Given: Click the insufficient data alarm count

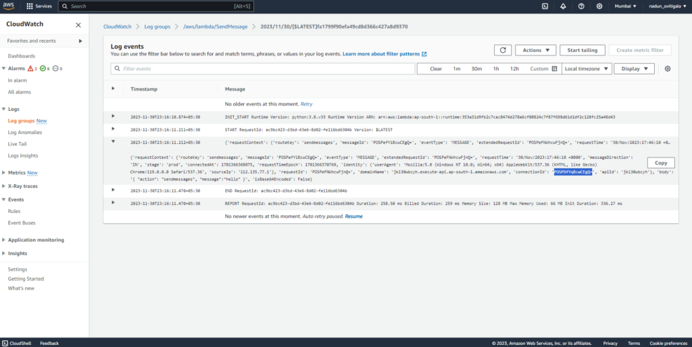Looking at the screenshot, I should (x=57, y=68).
